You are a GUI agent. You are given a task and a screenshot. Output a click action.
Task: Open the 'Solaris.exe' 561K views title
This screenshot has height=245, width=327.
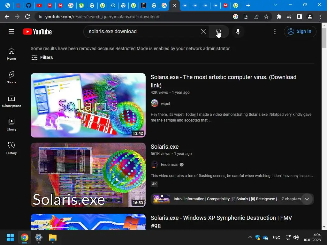[164, 147]
